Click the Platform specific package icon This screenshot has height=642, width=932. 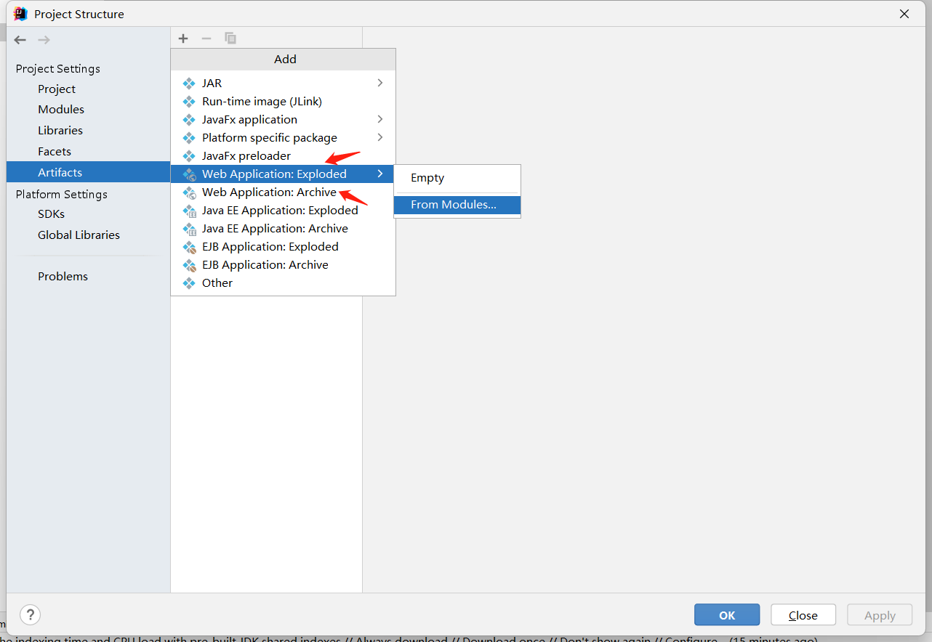tap(189, 138)
